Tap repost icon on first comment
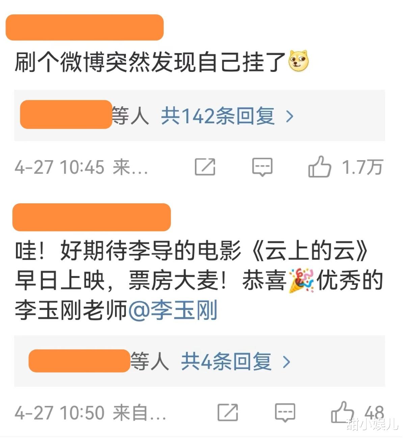 coord(205,167)
